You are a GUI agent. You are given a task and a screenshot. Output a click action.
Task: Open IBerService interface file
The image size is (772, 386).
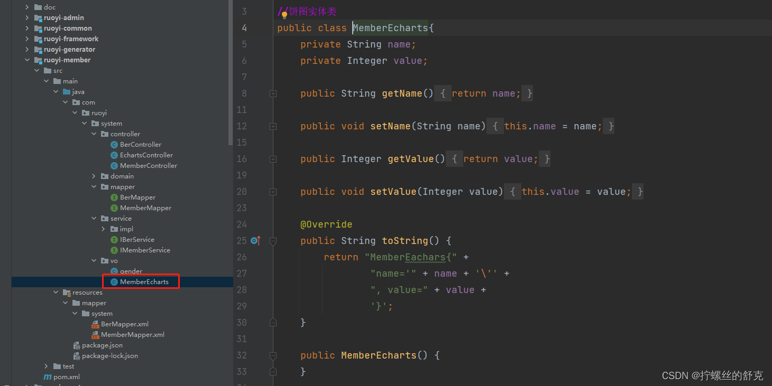[137, 240]
